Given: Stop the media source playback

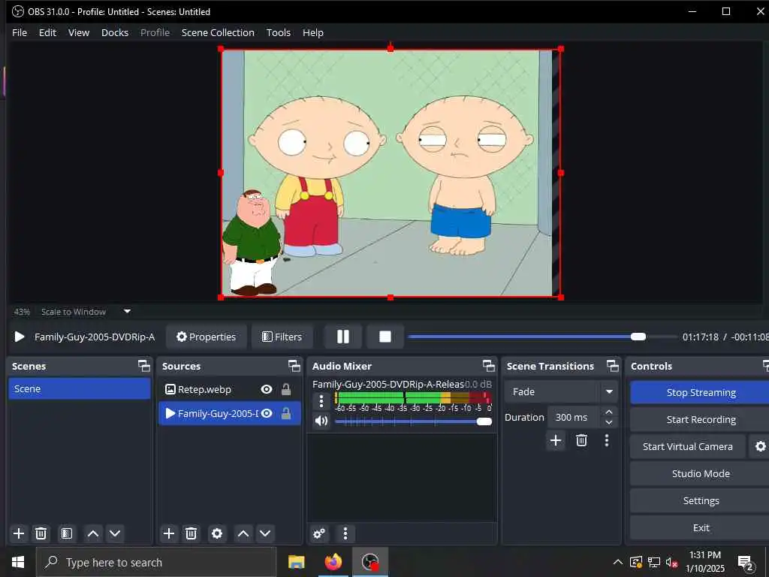Looking at the screenshot, I should (x=385, y=337).
